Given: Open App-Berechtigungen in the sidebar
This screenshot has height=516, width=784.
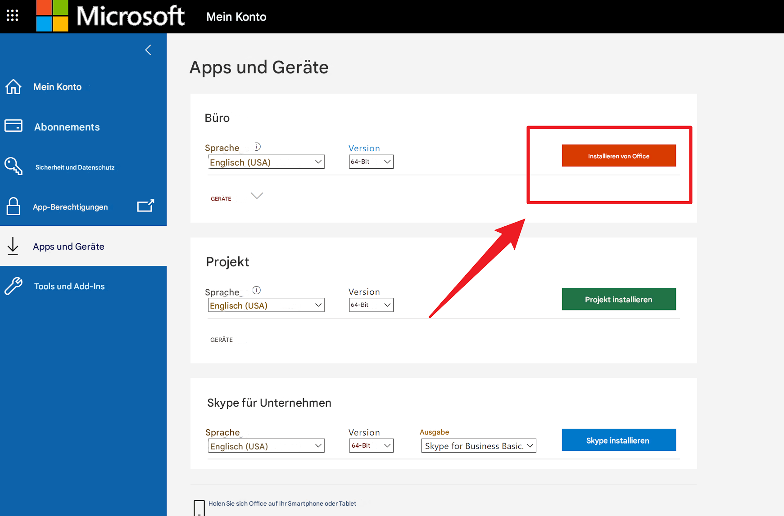Looking at the screenshot, I should tap(70, 207).
